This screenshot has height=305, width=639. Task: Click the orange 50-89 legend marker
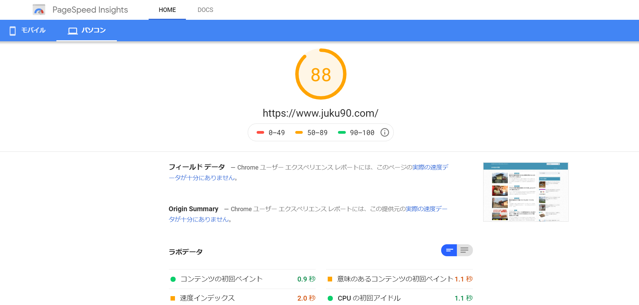point(299,132)
